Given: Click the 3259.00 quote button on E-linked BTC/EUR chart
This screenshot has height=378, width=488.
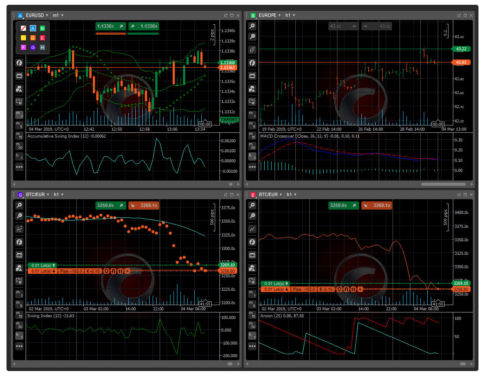Looking at the screenshot, I should [x=344, y=206].
